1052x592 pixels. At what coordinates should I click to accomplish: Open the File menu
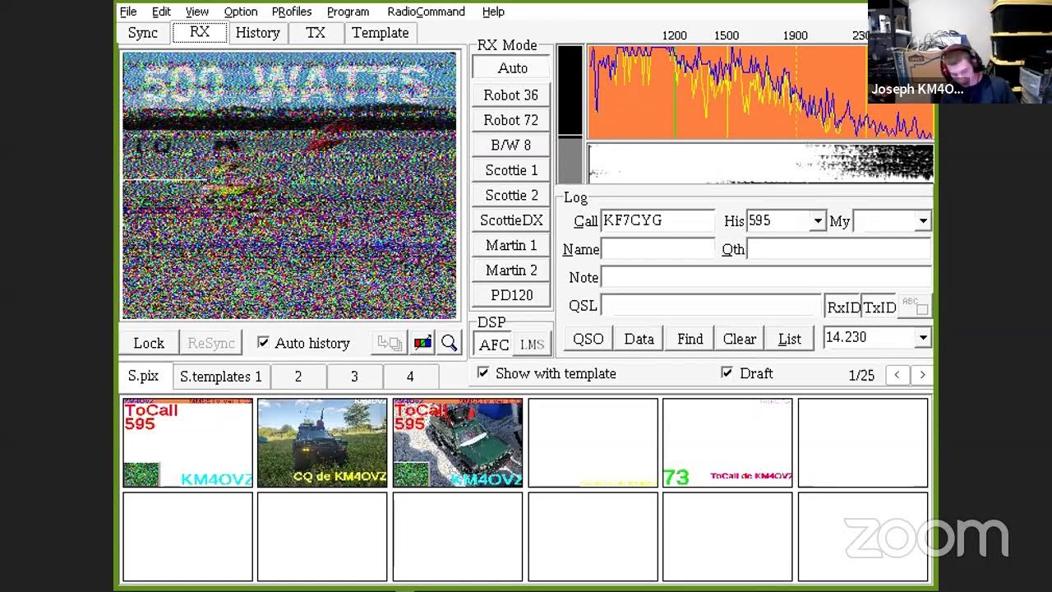point(128,12)
